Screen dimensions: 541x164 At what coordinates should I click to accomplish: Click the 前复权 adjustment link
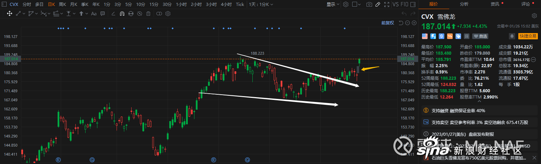pos(388,23)
